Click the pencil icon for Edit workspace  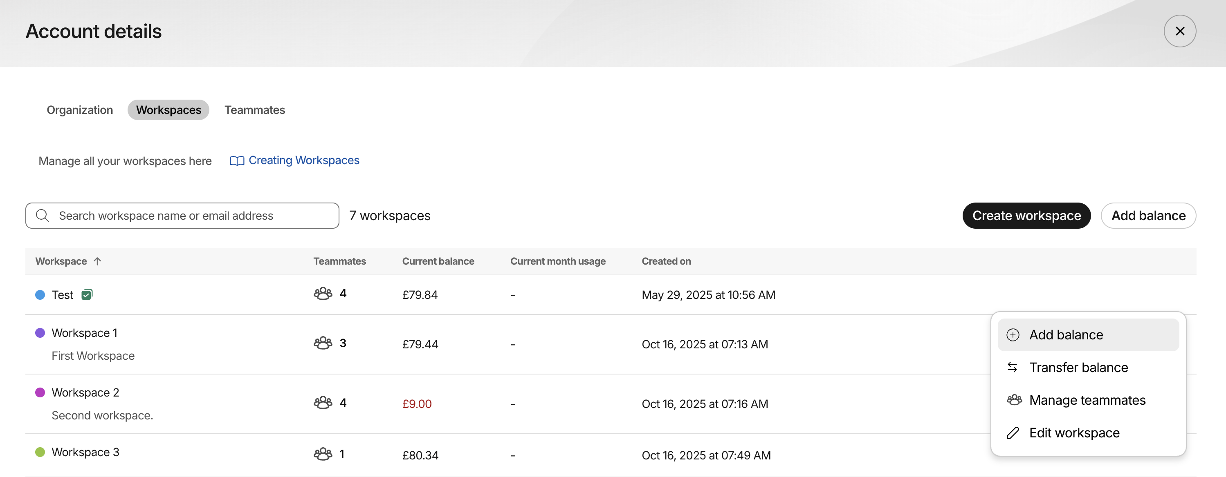(1013, 433)
